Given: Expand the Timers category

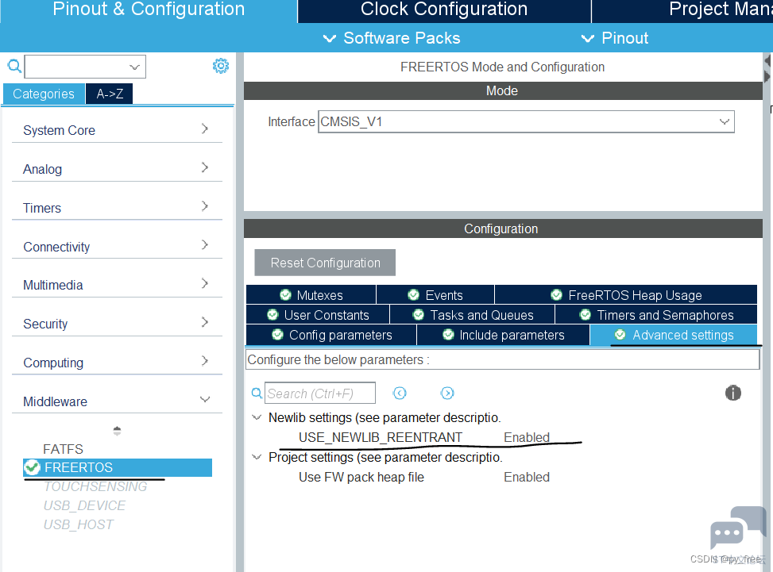Looking at the screenshot, I should tap(117, 208).
